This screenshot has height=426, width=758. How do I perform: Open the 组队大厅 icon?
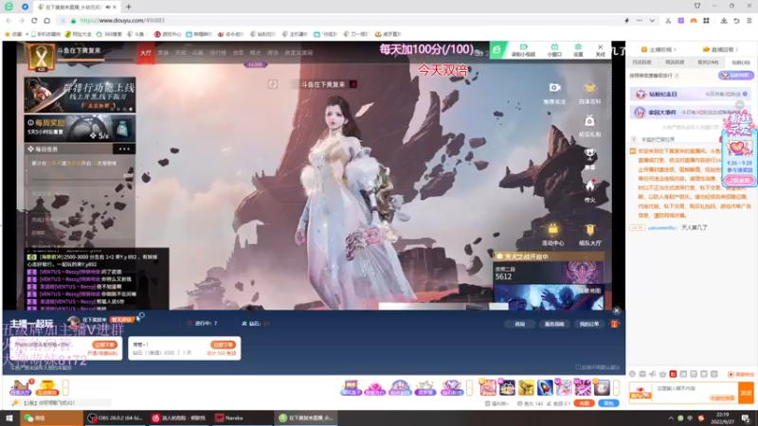coord(589,235)
